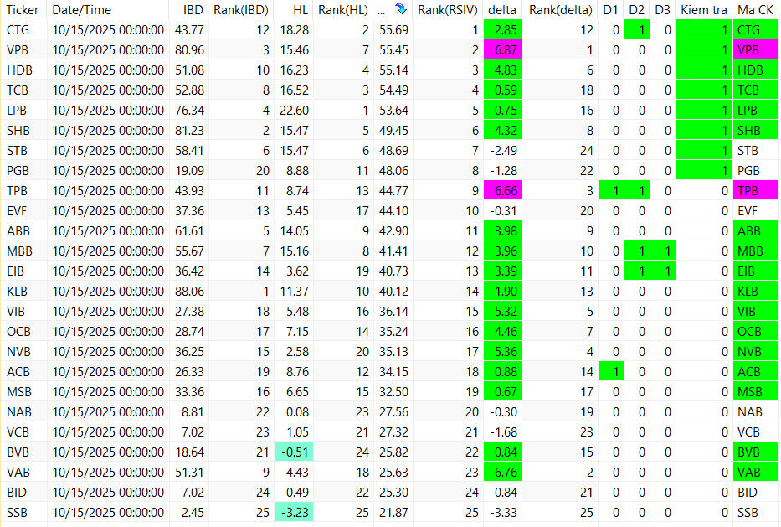Click the IBD value 81.23 for SHB
Screen dimensions: 781x527
tap(189, 131)
